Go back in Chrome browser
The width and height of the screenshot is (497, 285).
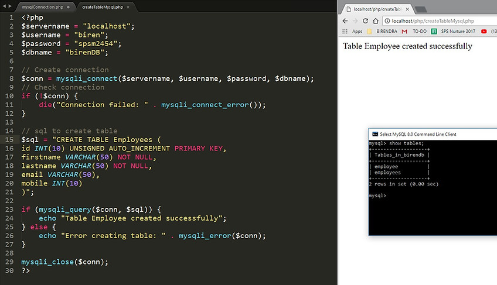tap(345, 21)
